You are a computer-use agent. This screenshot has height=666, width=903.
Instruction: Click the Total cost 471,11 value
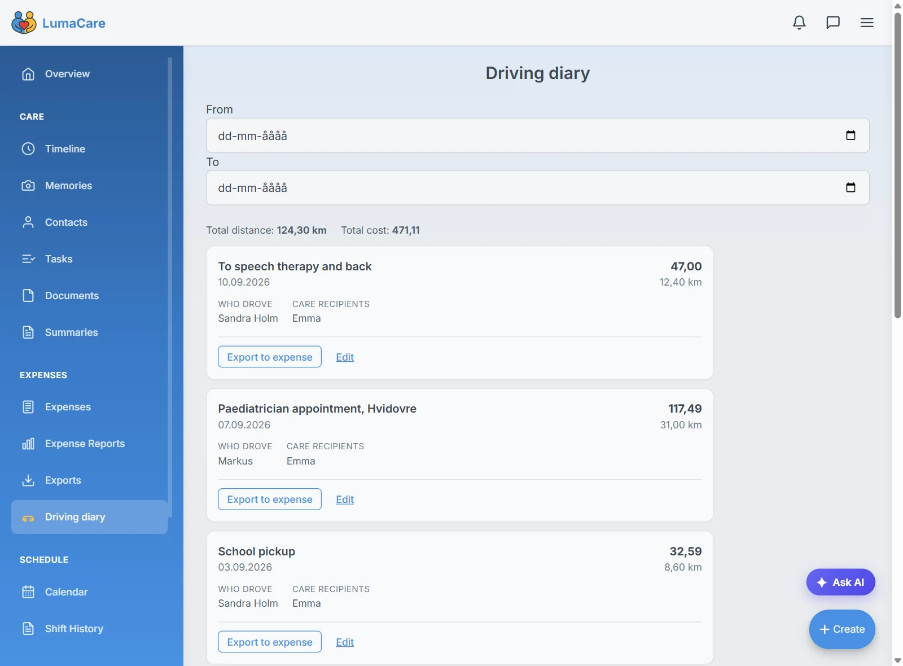[406, 230]
